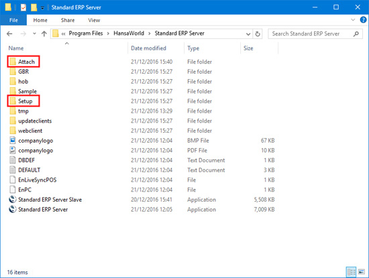Open the File menu
Image resolution: width=369 pixels, height=278 pixels.
(x=13, y=20)
